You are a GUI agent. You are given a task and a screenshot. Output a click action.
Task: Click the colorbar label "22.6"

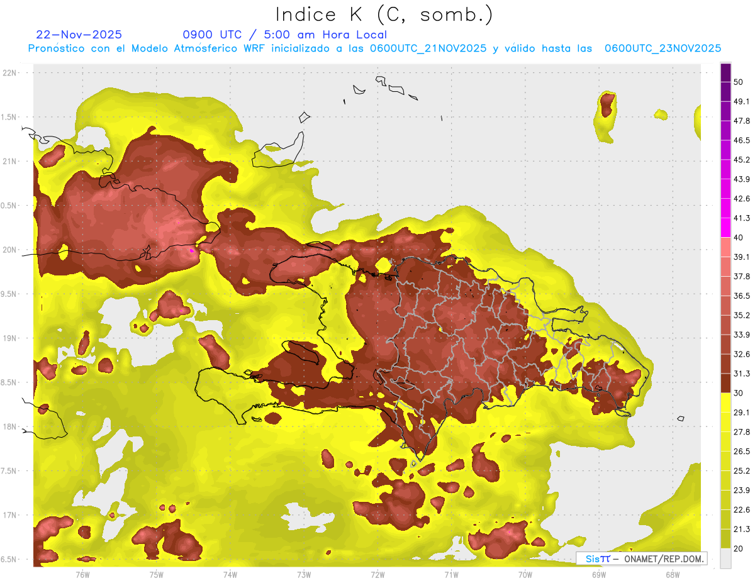pyautogui.click(x=741, y=510)
